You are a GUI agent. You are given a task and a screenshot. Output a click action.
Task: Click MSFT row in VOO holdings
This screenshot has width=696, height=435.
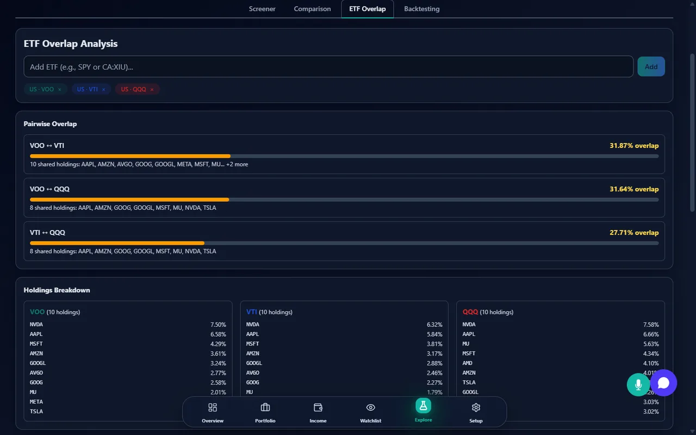(128, 344)
